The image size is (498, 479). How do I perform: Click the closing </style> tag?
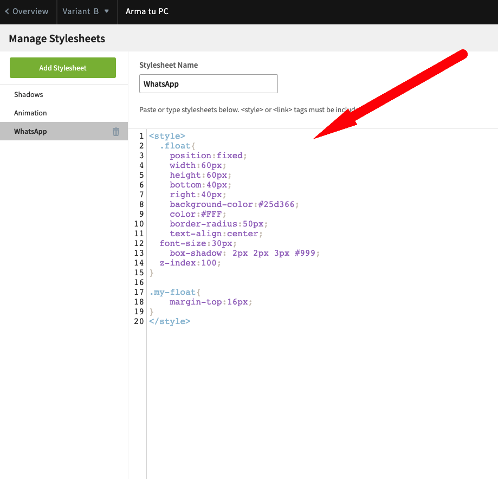point(170,321)
